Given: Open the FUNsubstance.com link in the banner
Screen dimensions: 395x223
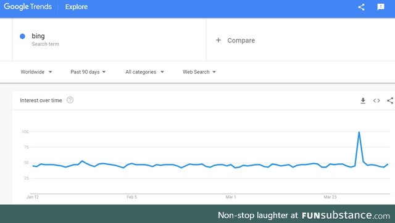Looking at the screenshot, I should (346, 216).
